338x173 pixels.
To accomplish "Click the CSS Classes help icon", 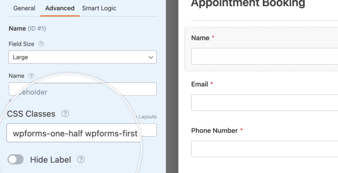I will (x=65, y=114).
